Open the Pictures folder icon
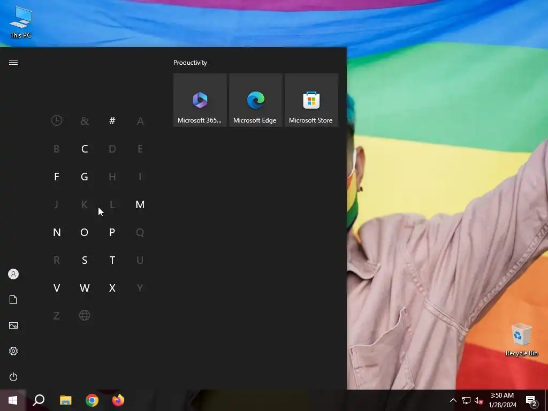Viewport: 548px width, 411px height. pos(13,325)
